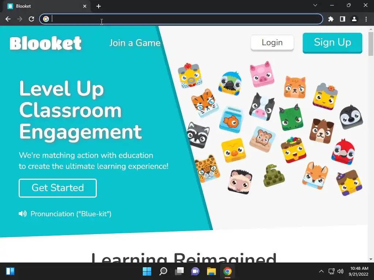Click the Get Started button
374x280 pixels.
click(x=58, y=188)
